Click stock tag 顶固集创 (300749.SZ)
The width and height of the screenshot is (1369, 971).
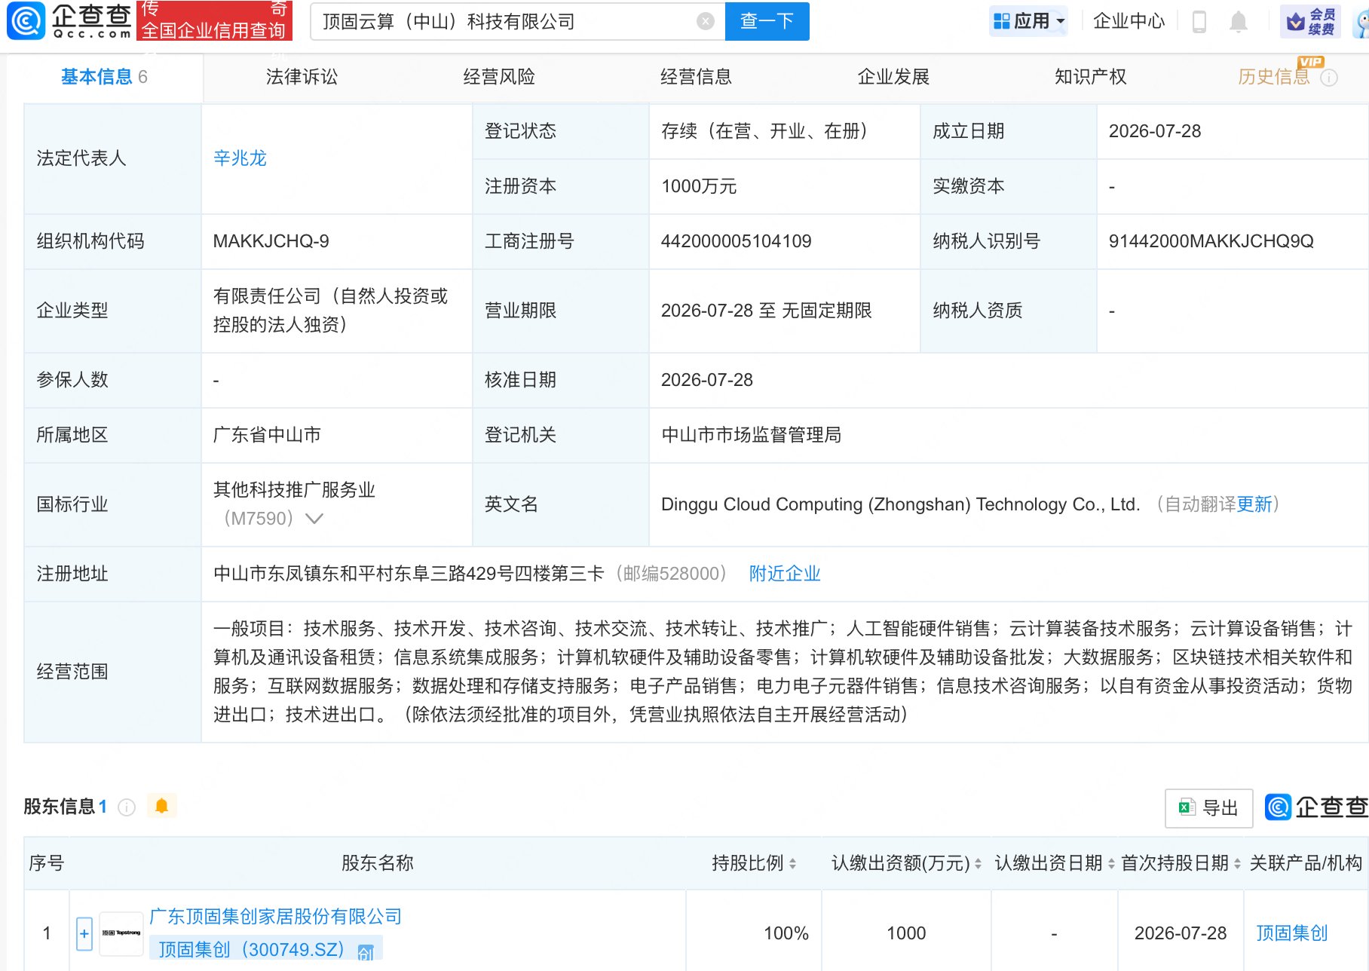(x=265, y=949)
